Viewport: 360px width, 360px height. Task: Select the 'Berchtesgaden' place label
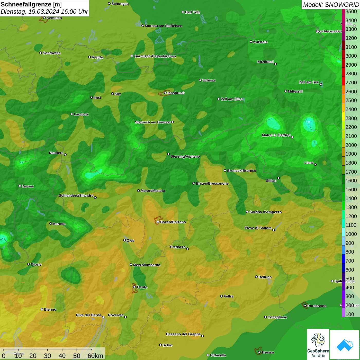329,31
